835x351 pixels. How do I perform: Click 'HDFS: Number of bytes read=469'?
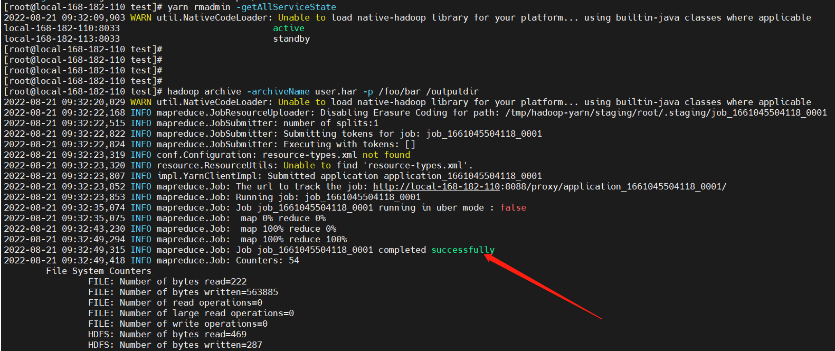coord(167,334)
